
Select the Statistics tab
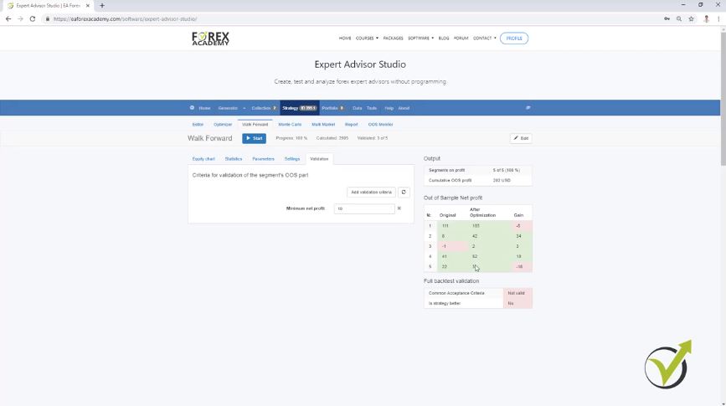click(x=234, y=158)
